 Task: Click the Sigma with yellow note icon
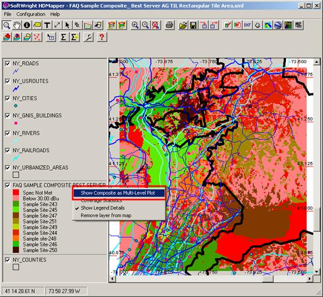[x=75, y=37]
